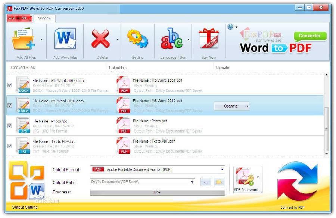Click the red X Delete icon
The height and width of the screenshot is (218, 336).
(100, 39)
